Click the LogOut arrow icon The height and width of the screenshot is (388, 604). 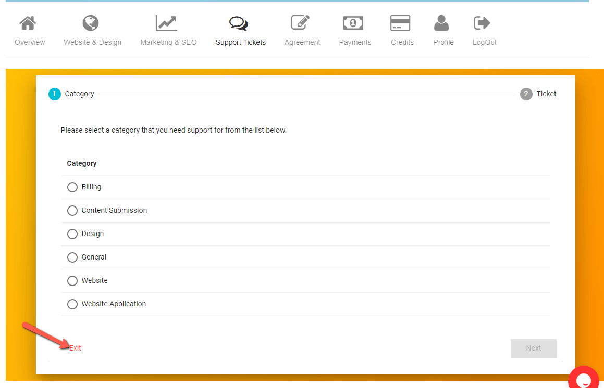(x=482, y=23)
